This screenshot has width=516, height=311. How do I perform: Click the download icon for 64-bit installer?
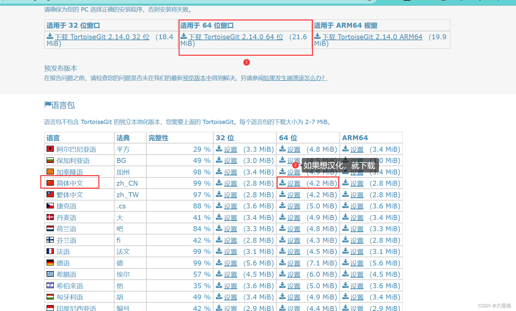pyautogui.click(x=184, y=36)
